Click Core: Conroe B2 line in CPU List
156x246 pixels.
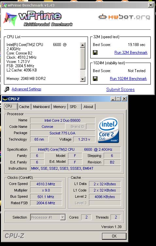19,53
